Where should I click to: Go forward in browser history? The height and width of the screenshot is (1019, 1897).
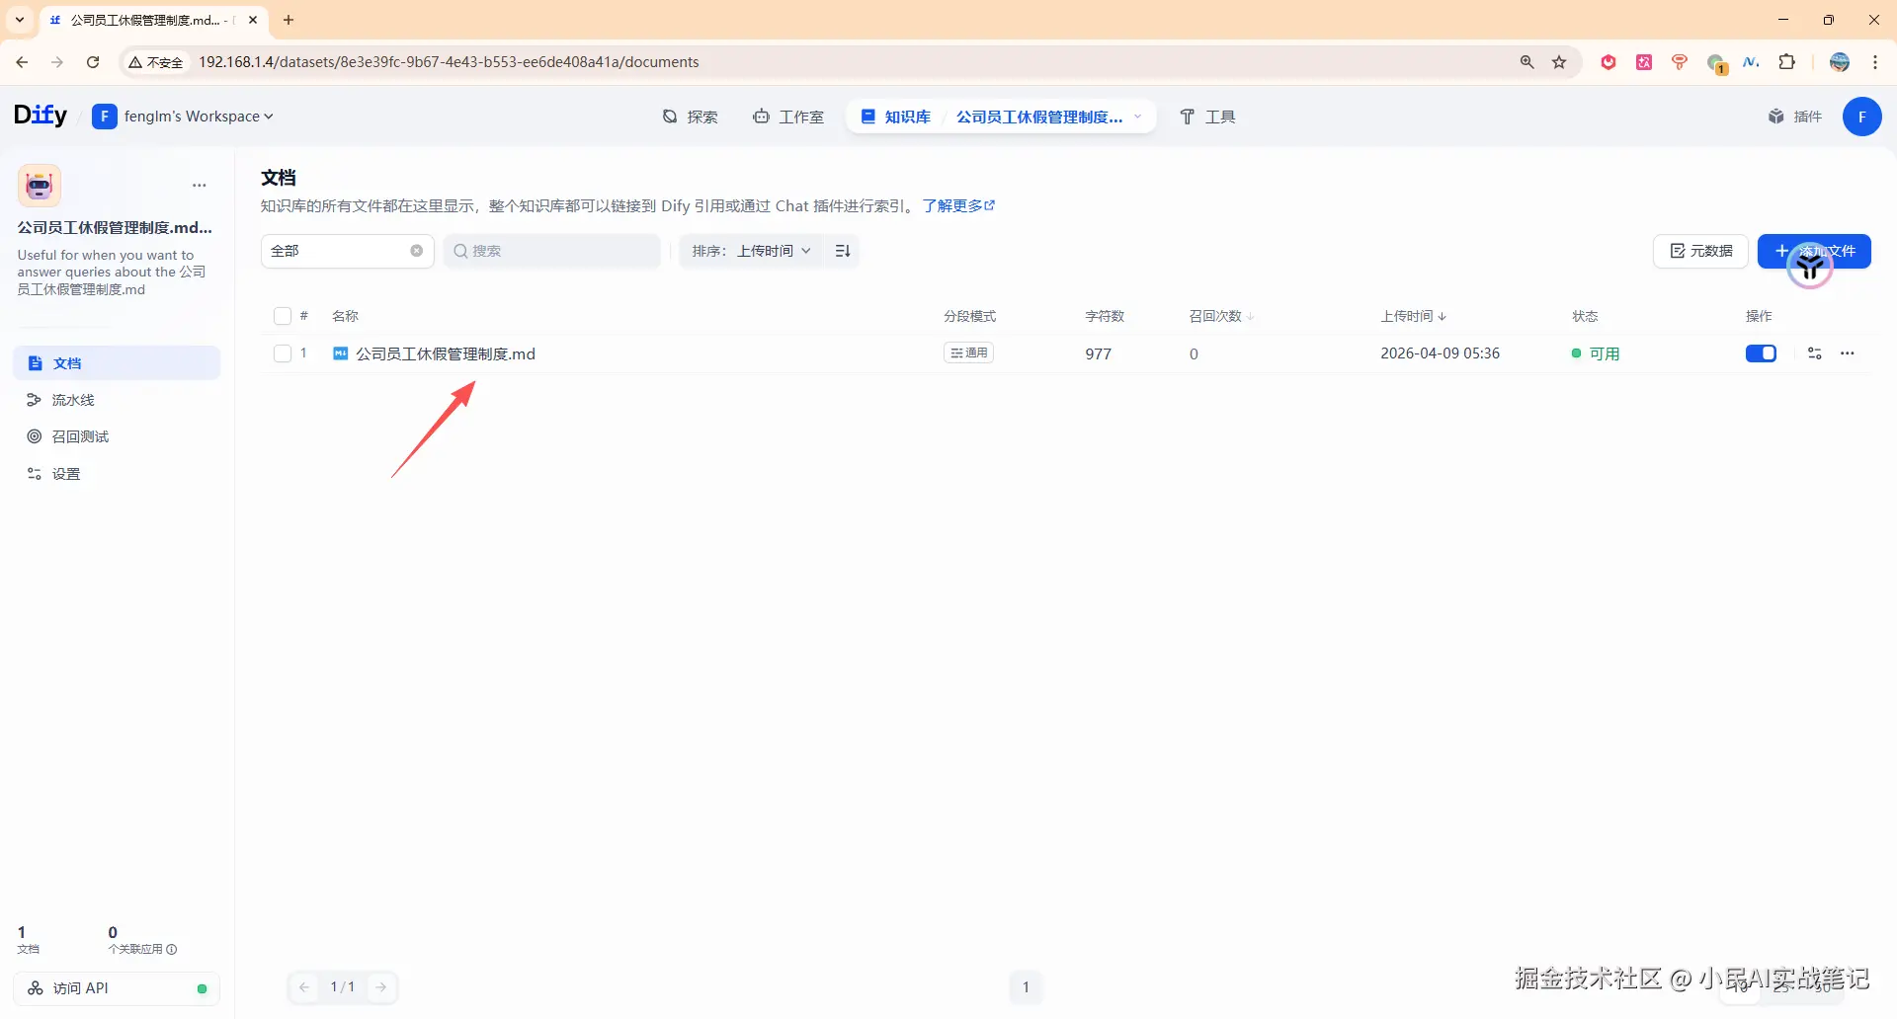[x=57, y=62]
